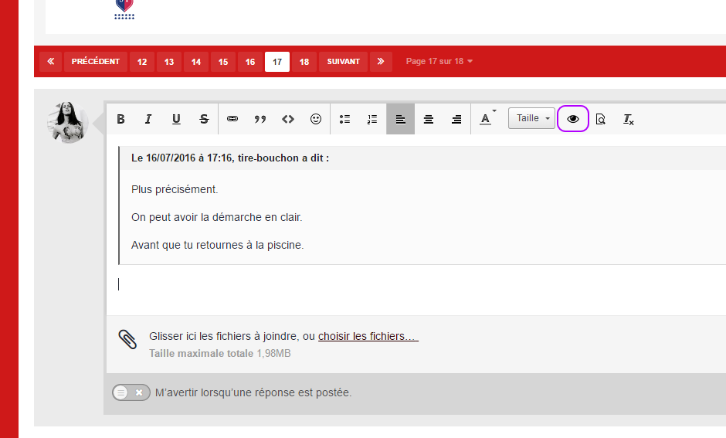Go to page 18
The width and height of the screenshot is (726, 438).
point(304,62)
